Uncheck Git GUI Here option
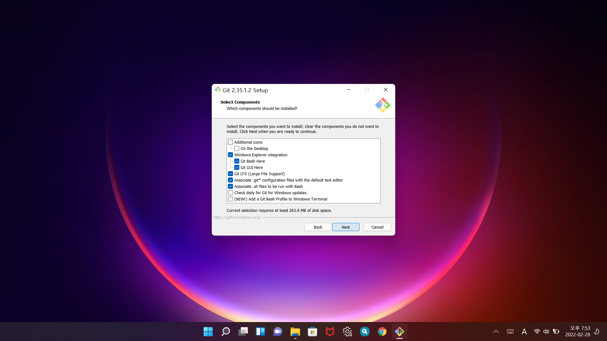 (x=237, y=168)
